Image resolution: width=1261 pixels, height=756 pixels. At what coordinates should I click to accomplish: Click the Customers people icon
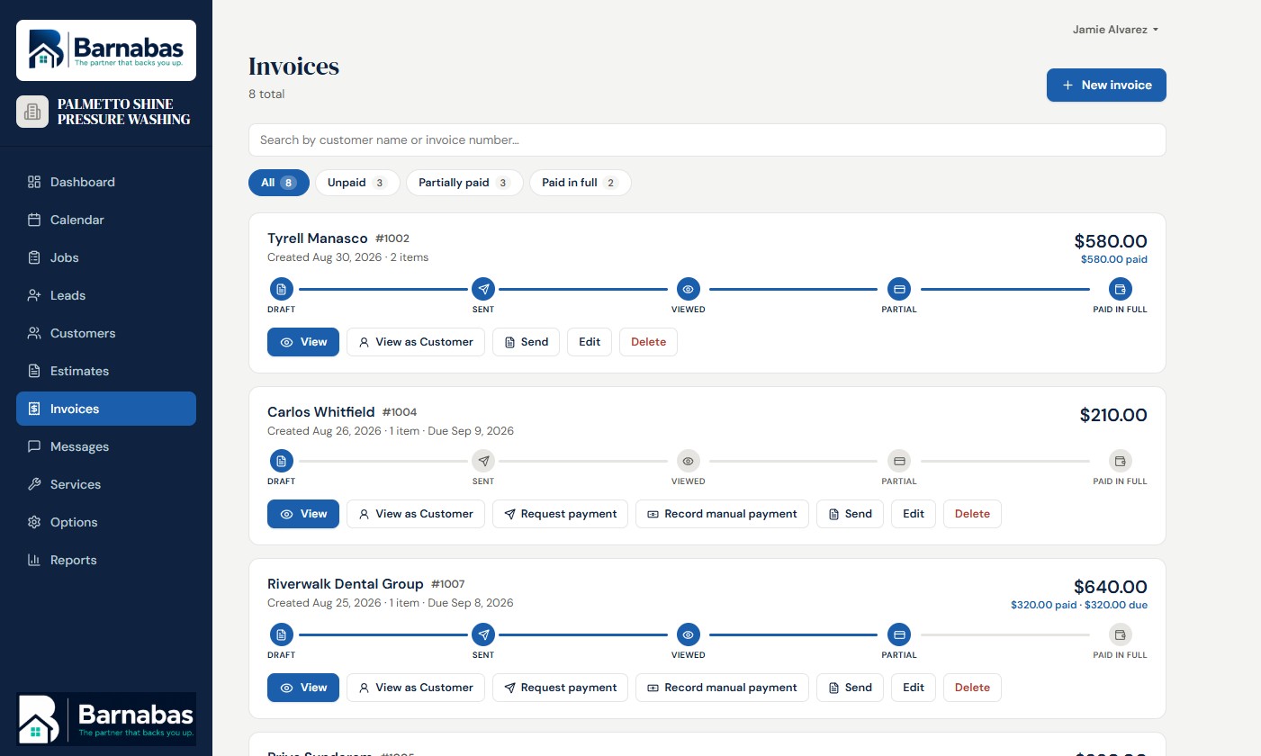[x=34, y=333]
